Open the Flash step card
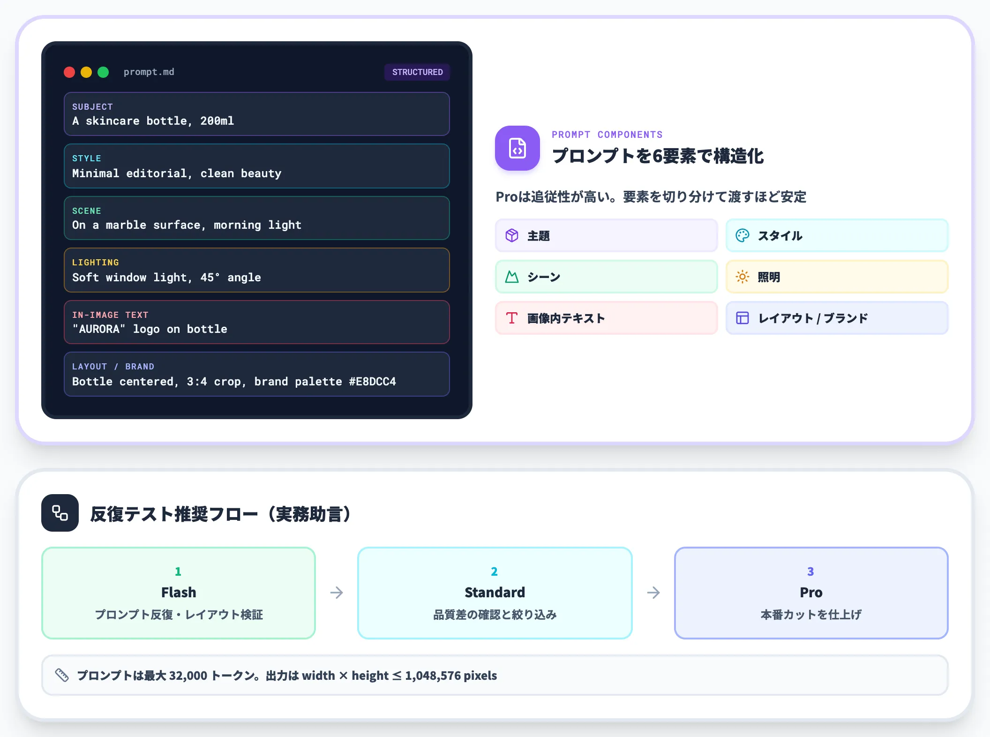This screenshot has width=990, height=737. coord(179,593)
